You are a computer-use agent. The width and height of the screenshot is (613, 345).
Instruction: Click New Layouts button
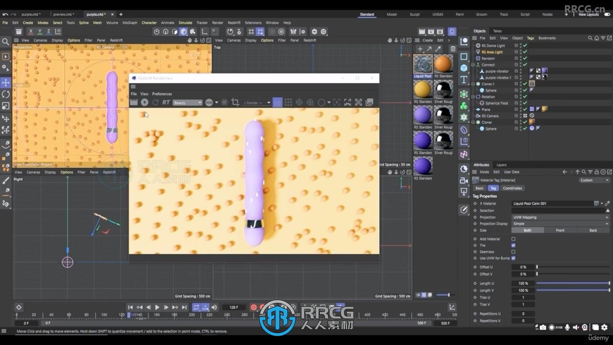pyautogui.click(x=589, y=14)
